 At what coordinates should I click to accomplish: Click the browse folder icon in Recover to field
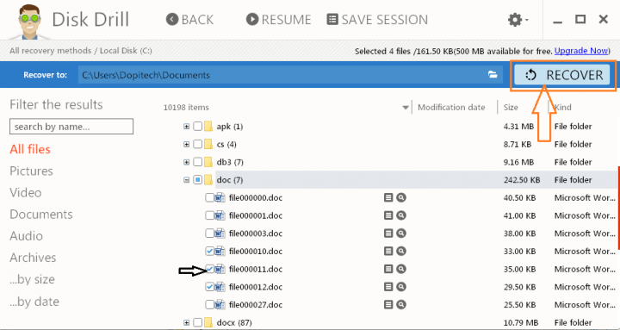[x=493, y=75]
